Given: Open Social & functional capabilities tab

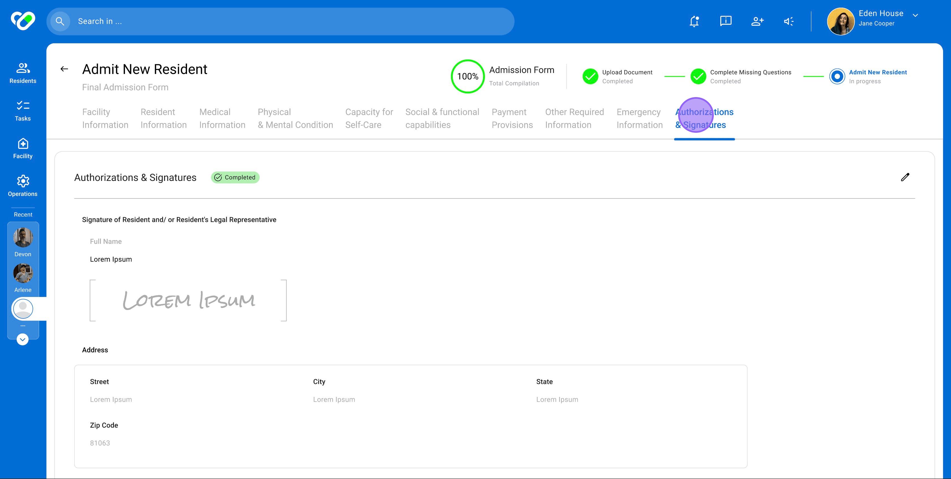Looking at the screenshot, I should point(442,118).
